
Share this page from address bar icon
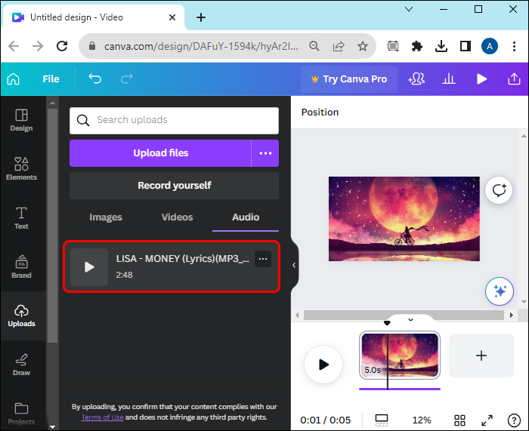[x=339, y=46]
